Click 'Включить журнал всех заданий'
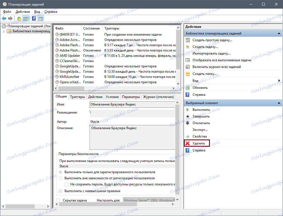 click(217, 67)
